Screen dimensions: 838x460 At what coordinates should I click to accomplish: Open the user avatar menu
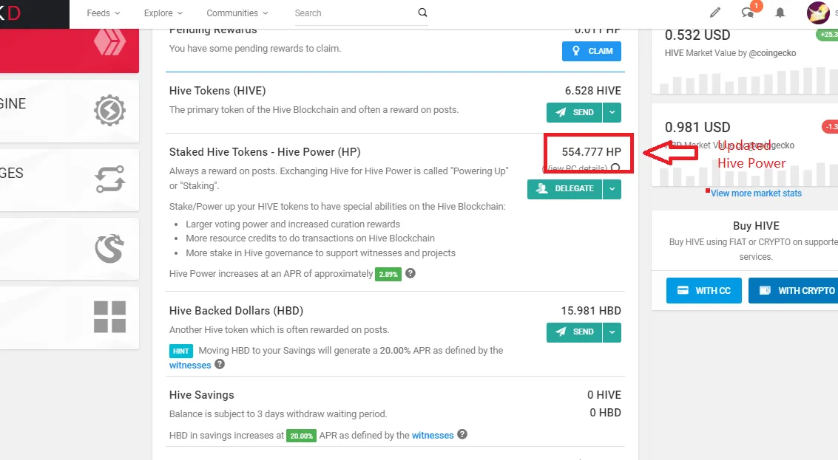pos(818,13)
